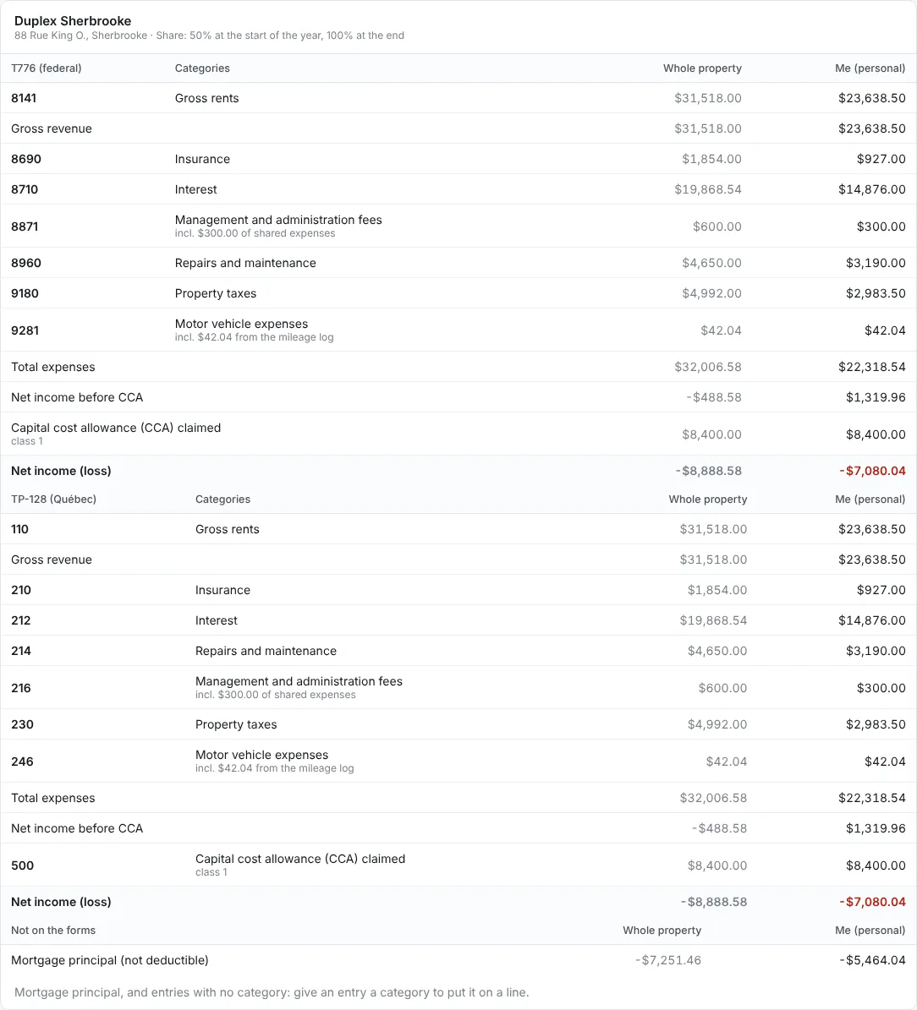Select the $4,650.00 value on line 8960

pyautogui.click(x=712, y=263)
